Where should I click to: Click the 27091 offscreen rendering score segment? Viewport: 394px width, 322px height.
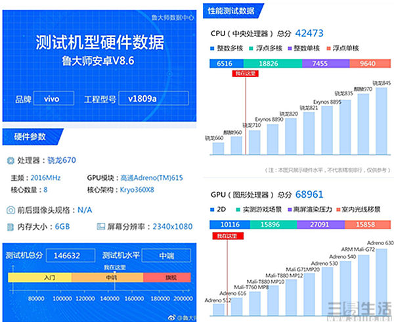pos(322,225)
